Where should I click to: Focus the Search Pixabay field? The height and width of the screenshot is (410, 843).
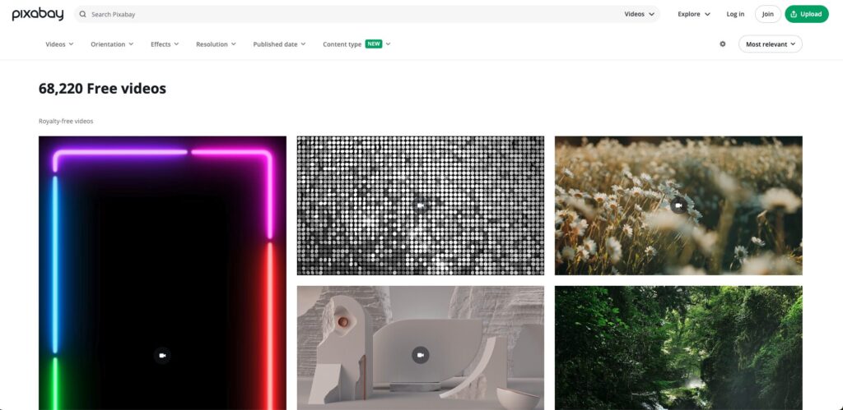(366, 14)
